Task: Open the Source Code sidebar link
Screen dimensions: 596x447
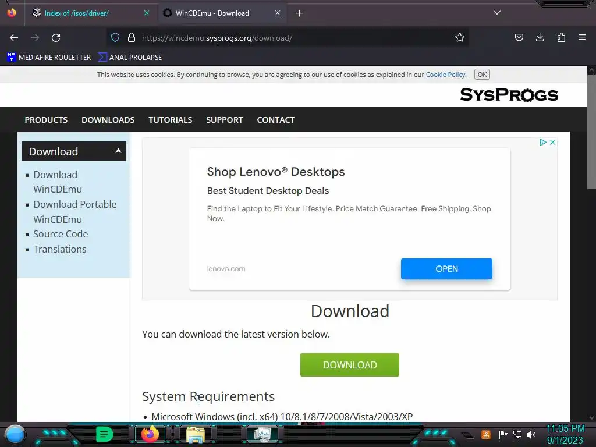Action: (x=61, y=234)
